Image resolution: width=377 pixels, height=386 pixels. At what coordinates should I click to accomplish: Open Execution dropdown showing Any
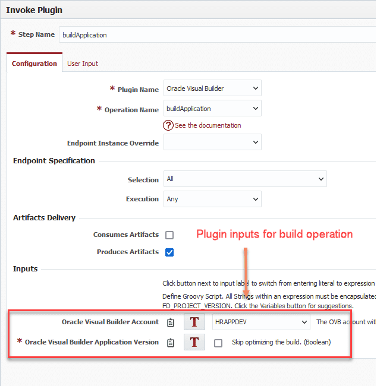pyautogui.click(x=212, y=199)
